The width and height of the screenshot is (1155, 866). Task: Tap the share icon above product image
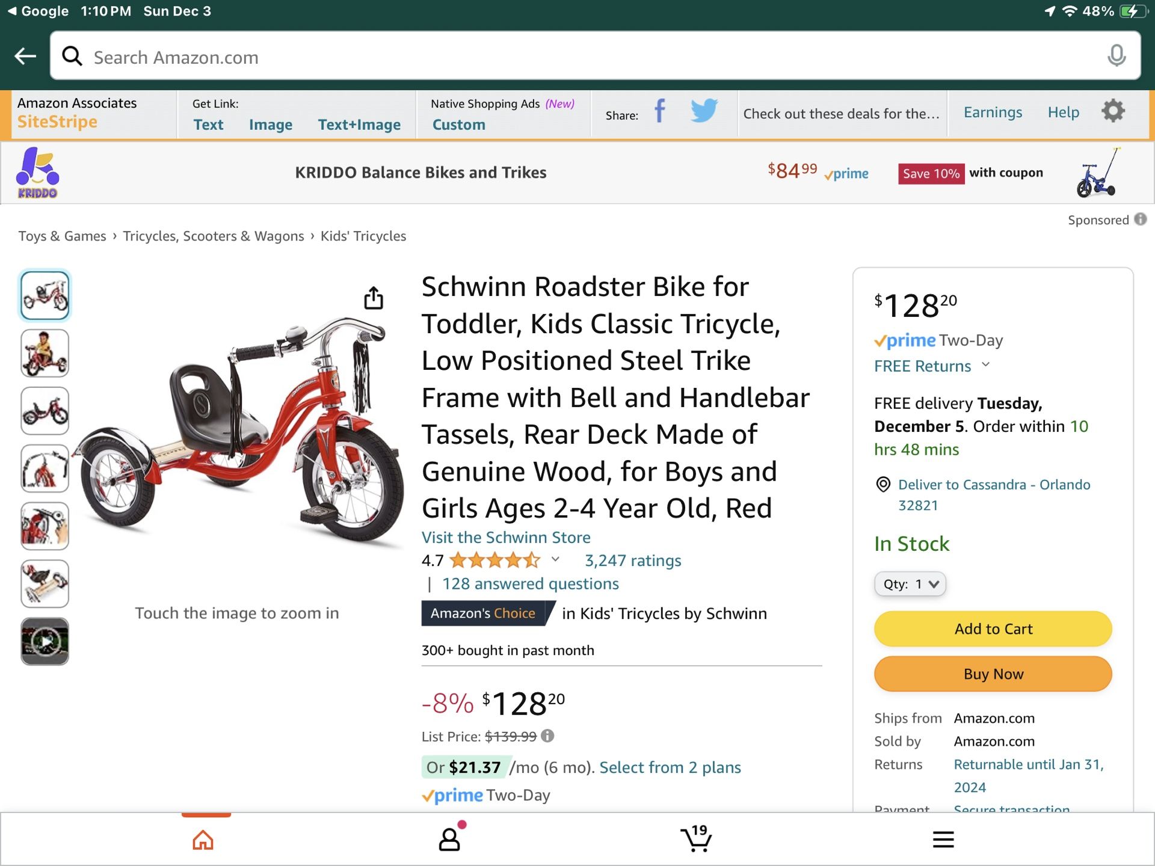[374, 298]
